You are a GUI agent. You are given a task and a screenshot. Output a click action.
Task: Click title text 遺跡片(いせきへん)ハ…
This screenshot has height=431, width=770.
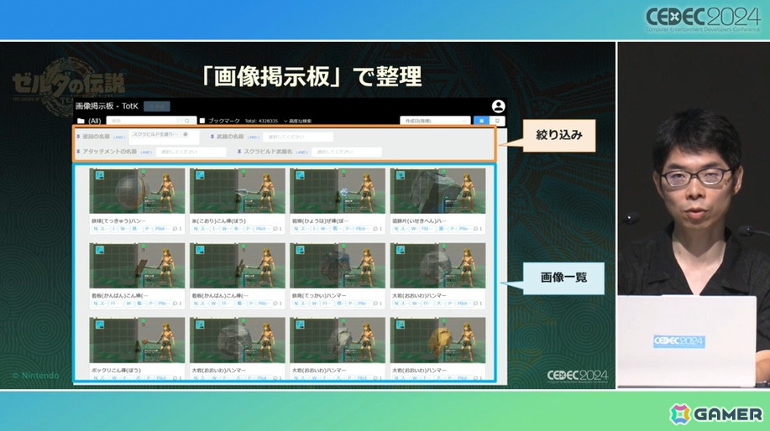click(x=419, y=221)
